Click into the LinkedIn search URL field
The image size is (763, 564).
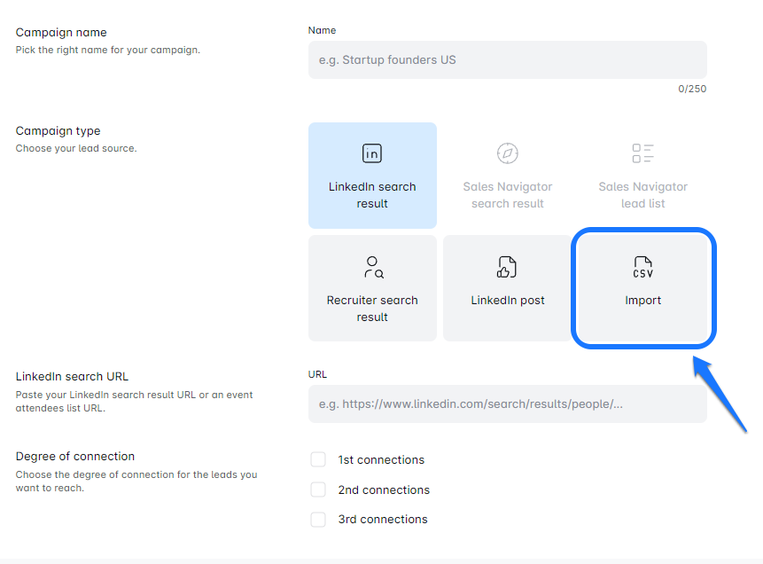point(507,404)
